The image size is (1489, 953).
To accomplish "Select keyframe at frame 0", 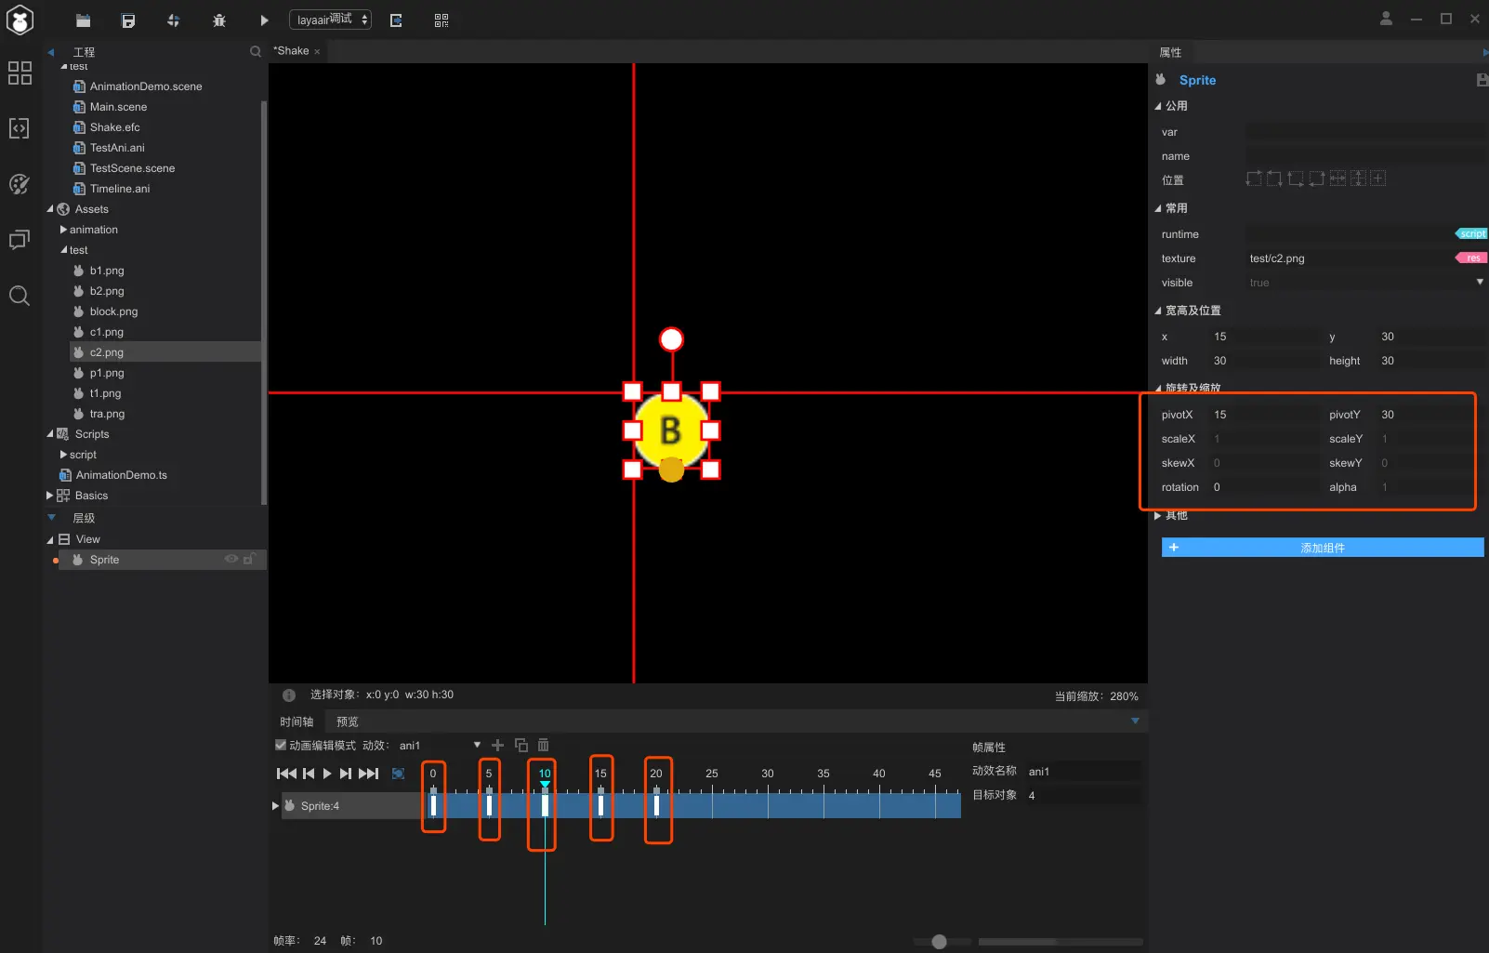I will pyautogui.click(x=433, y=803).
